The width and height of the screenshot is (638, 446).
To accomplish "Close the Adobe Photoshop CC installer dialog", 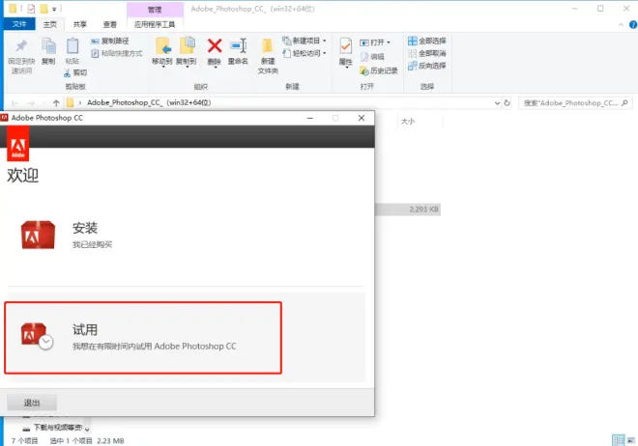I will (362, 118).
